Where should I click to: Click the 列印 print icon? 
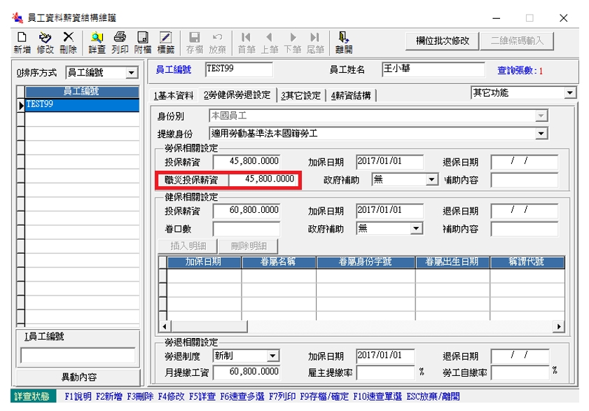point(120,42)
